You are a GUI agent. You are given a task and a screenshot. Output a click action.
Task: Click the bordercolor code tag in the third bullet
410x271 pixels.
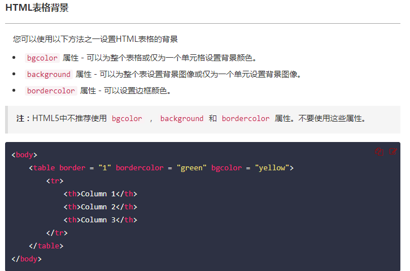pyautogui.click(x=51, y=91)
